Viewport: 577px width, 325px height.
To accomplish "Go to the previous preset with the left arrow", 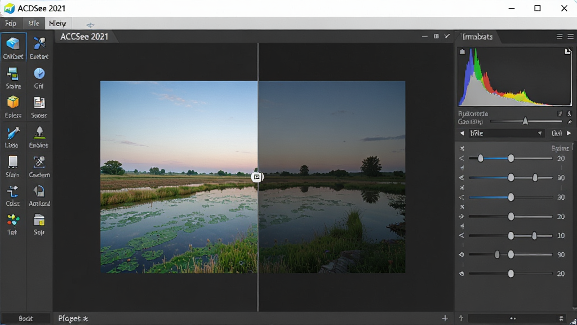I will (462, 133).
